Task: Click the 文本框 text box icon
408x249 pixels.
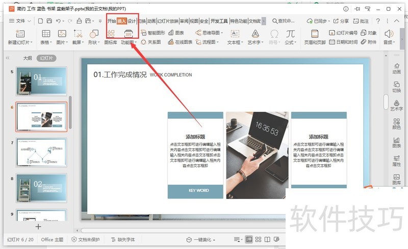Action: [235, 34]
